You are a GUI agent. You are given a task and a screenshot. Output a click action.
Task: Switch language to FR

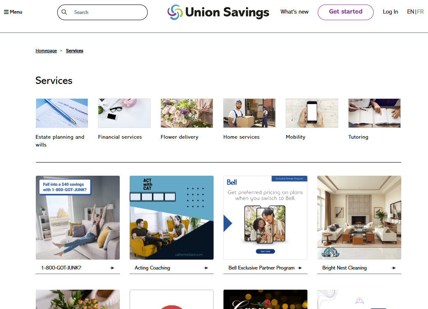pyautogui.click(x=420, y=12)
